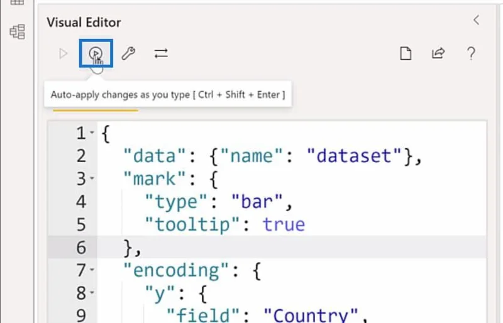Collapse the "encoding" block fold at line 7

(92, 270)
